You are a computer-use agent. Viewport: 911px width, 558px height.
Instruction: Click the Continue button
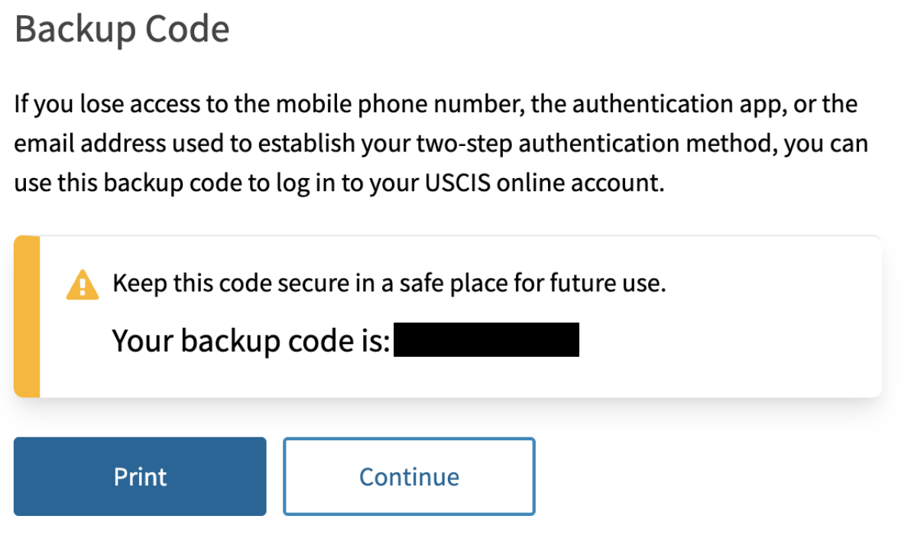click(409, 477)
